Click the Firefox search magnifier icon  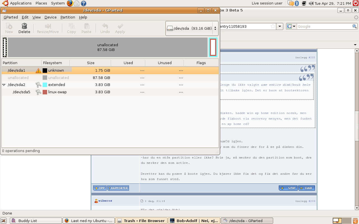[355, 26]
